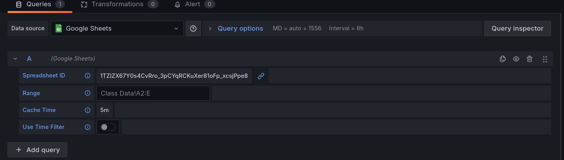Click the data source help icon
The image size is (564, 160).
(193, 29)
